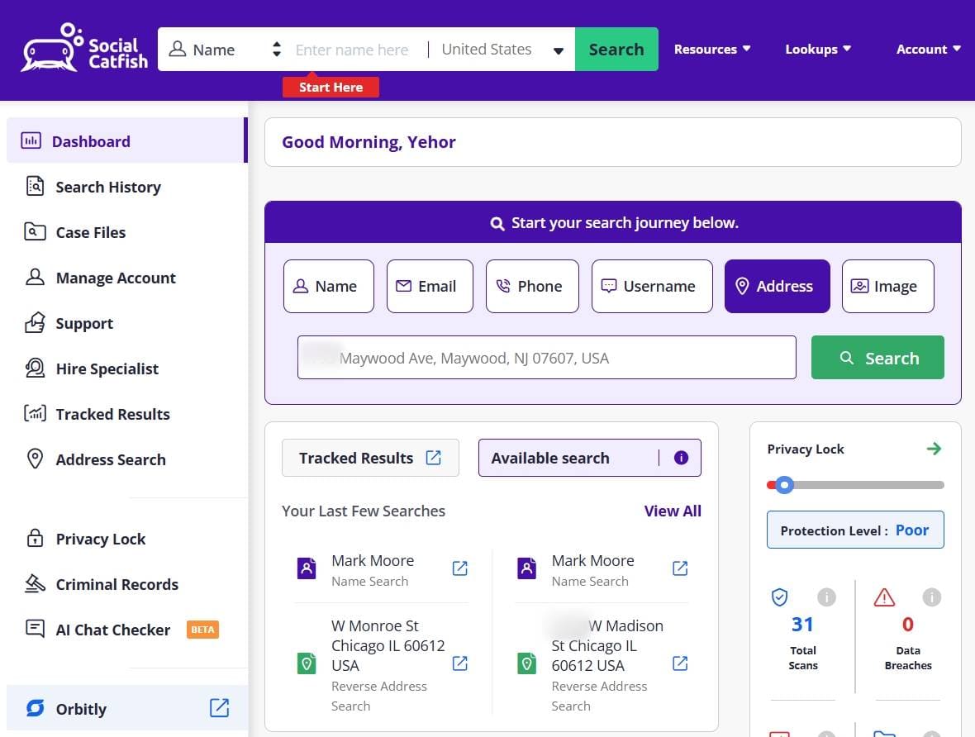Open the Dashboard sidebar item
975x737 pixels.
[x=127, y=141]
